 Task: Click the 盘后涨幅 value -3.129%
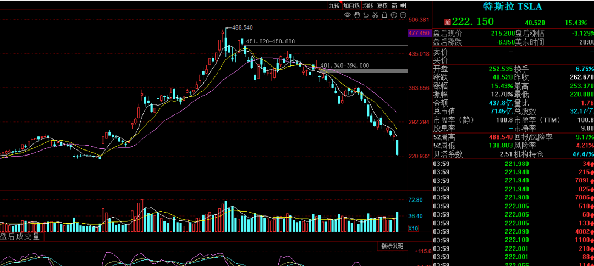(x=582, y=34)
